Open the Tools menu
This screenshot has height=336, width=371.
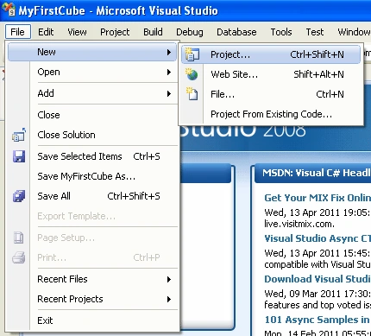(x=281, y=32)
